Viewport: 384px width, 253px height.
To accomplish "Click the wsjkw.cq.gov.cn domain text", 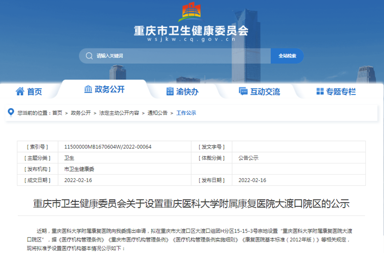I will coord(191,39).
